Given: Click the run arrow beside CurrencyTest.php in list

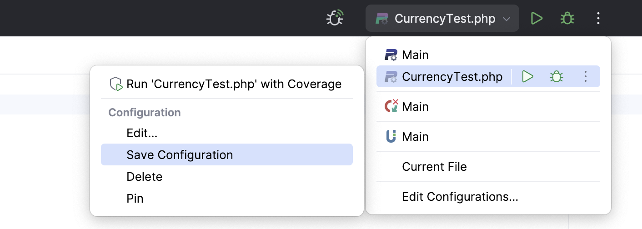Looking at the screenshot, I should 527,77.
